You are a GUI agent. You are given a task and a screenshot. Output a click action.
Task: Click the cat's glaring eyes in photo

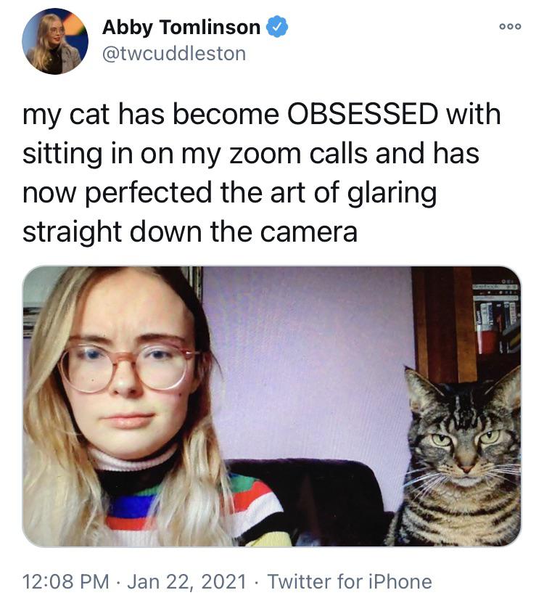466,438
